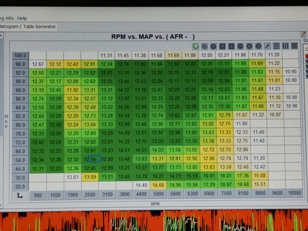Select the 94.0 MAP row header
The image size is (308, 231).
20,64
